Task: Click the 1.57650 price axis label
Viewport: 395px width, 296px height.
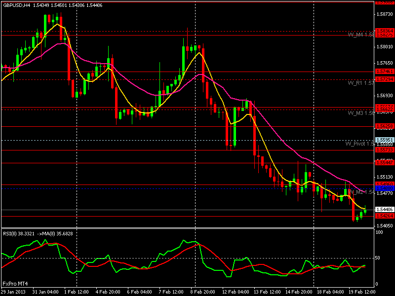Action: tap(385, 63)
